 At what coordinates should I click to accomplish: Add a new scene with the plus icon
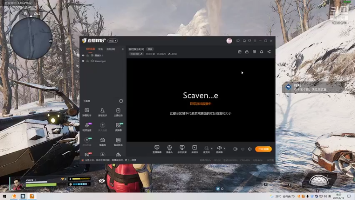point(123,49)
